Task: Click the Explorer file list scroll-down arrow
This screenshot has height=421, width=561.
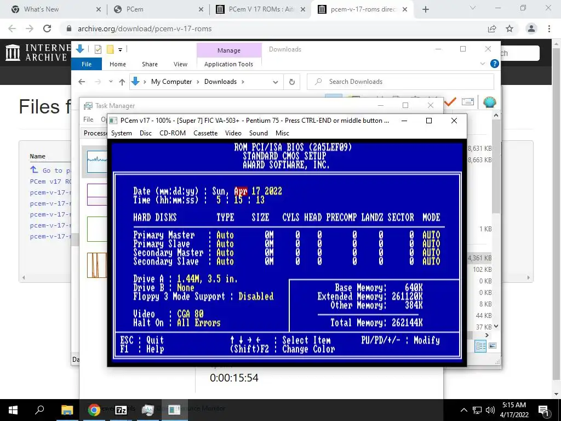Action: (496, 327)
